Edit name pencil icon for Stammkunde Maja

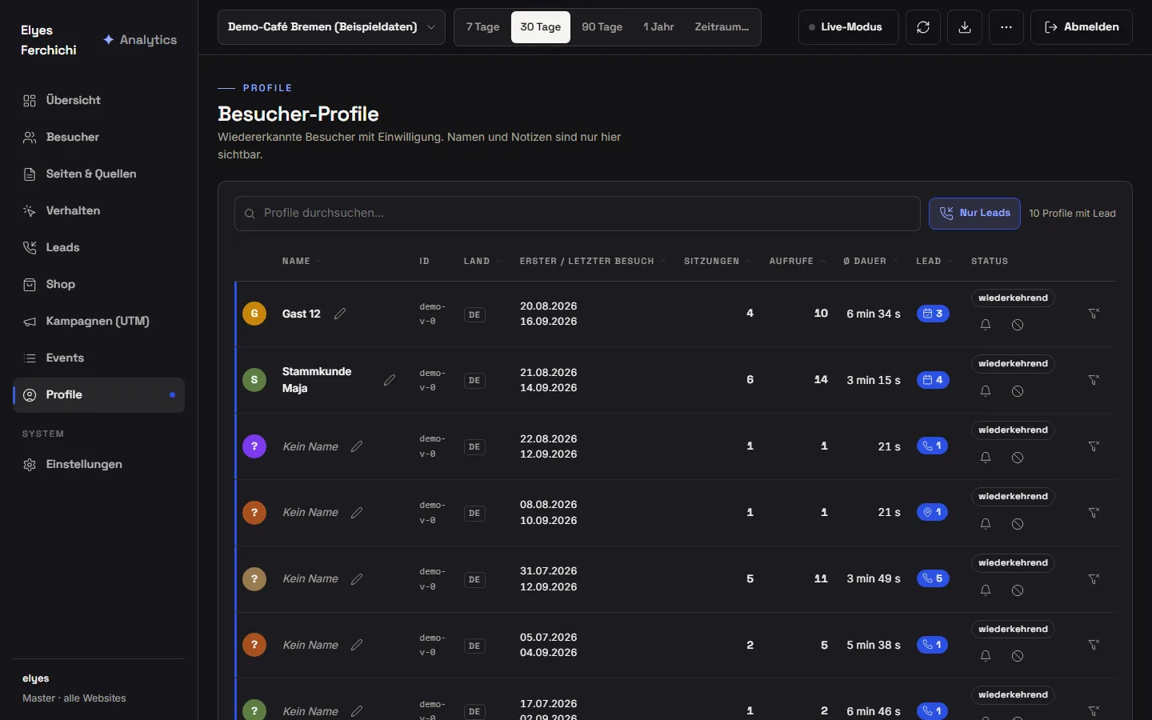click(x=390, y=380)
